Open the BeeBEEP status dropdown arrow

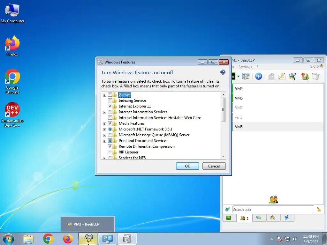238,77
